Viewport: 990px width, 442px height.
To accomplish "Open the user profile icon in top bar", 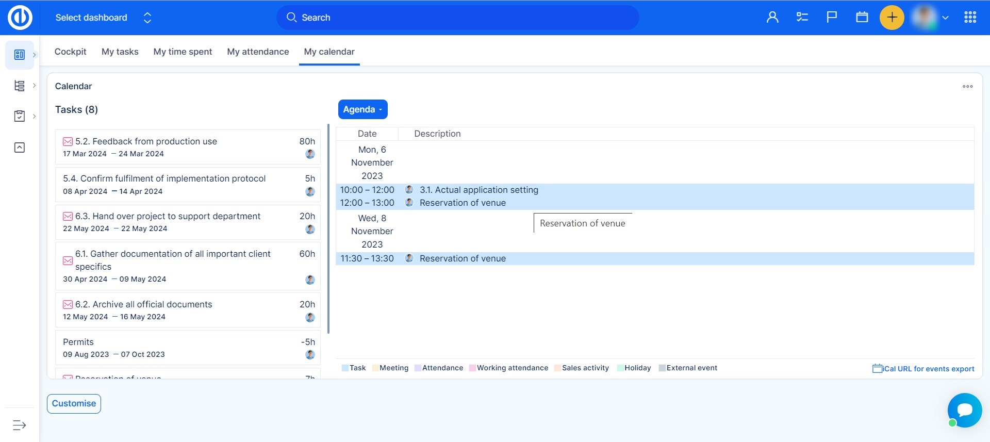I will 772,18.
